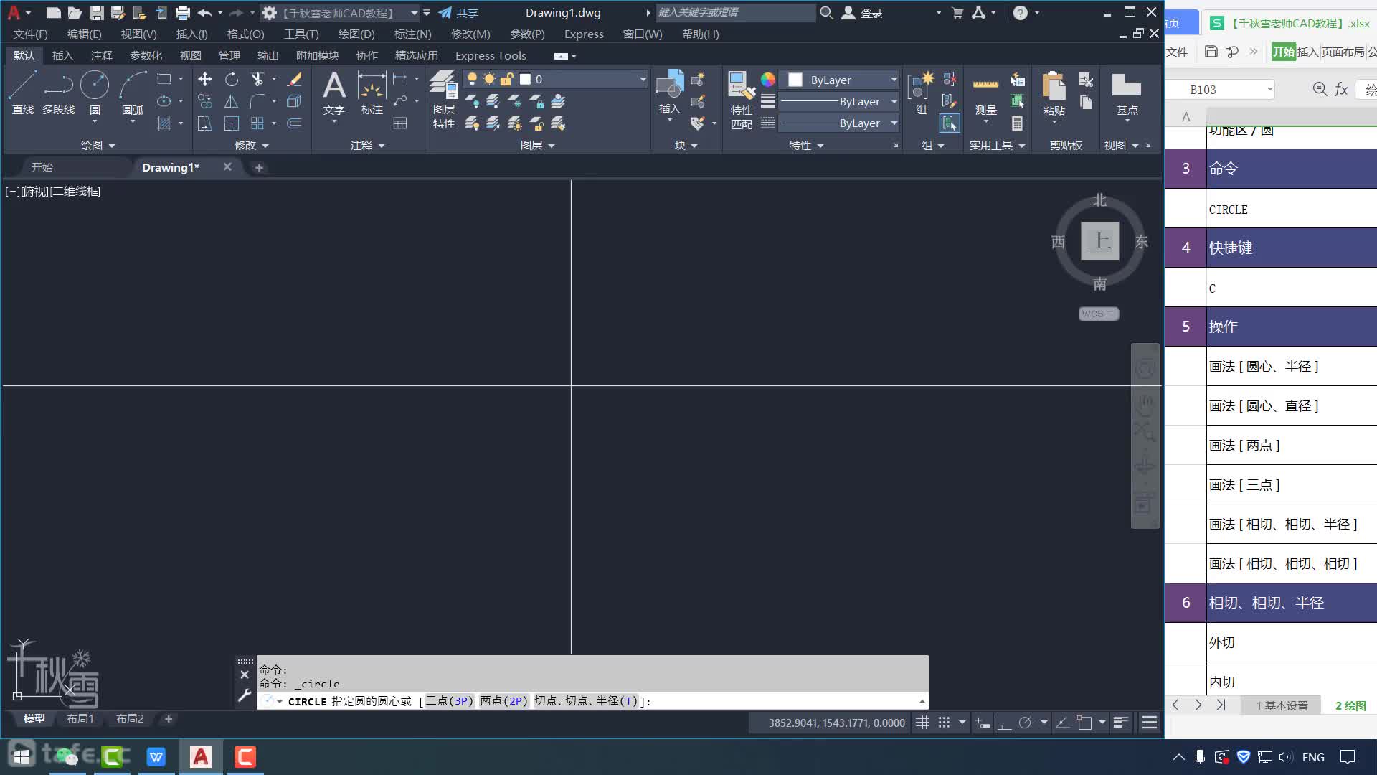The height and width of the screenshot is (775, 1377).
Task: Click the Move tool icon
Action: (205, 79)
